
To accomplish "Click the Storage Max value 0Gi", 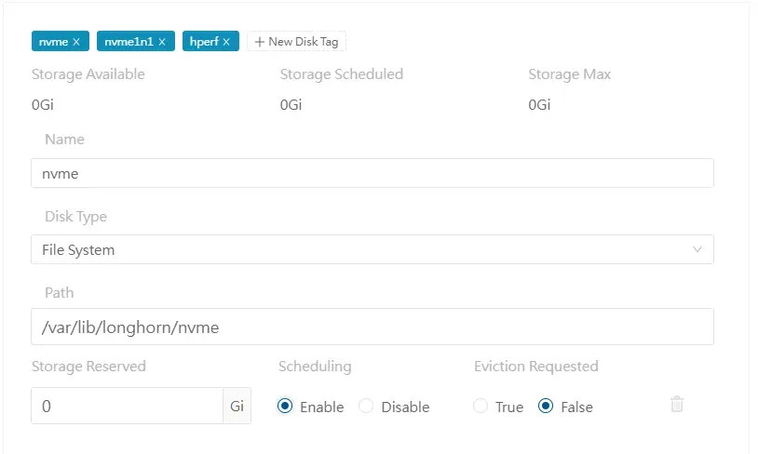I will tap(539, 105).
